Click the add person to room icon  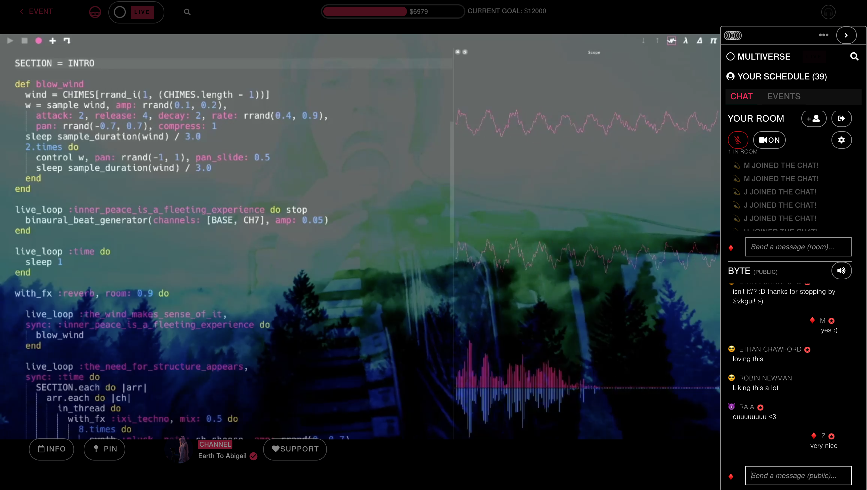(x=813, y=119)
